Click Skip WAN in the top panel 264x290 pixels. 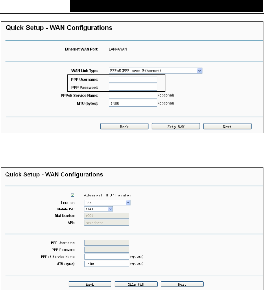tap(176, 126)
